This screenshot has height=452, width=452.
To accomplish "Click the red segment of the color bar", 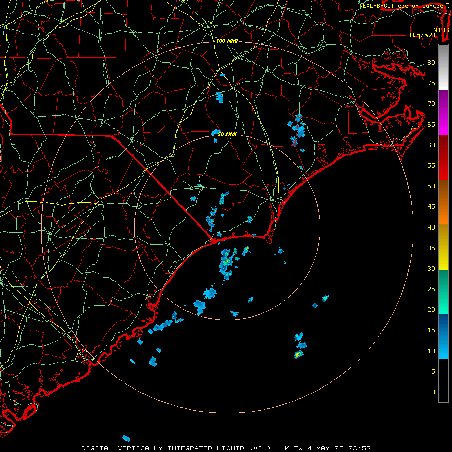I will [443, 158].
